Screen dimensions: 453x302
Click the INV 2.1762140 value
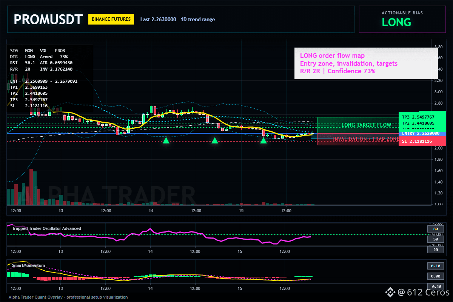point(56,69)
